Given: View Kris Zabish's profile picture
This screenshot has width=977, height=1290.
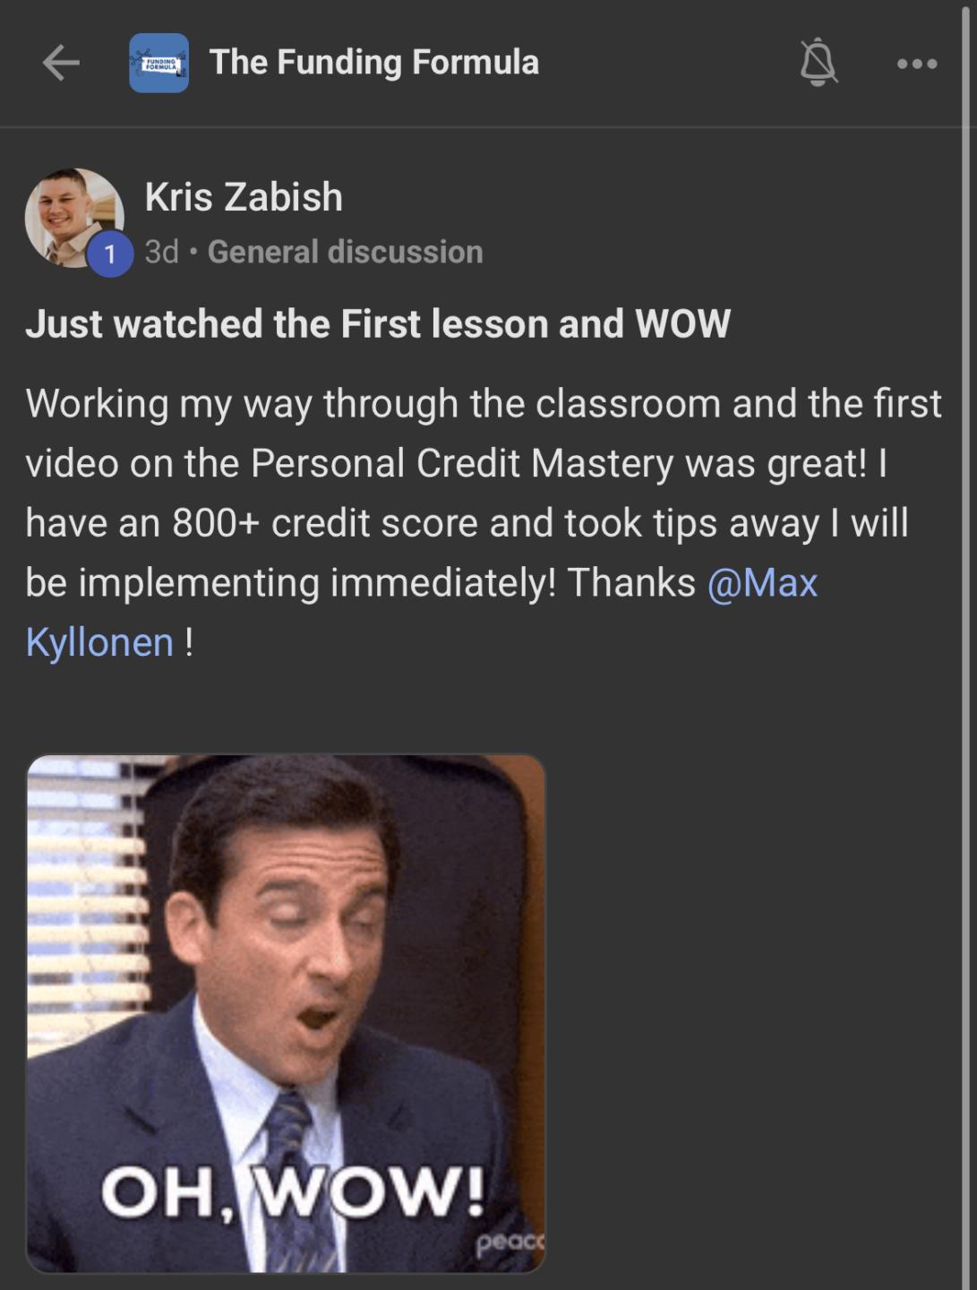Looking at the screenshot, I should (73, 218).
